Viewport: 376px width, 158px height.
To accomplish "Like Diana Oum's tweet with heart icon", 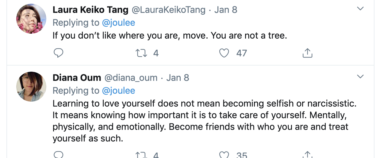I will [224, 155].
